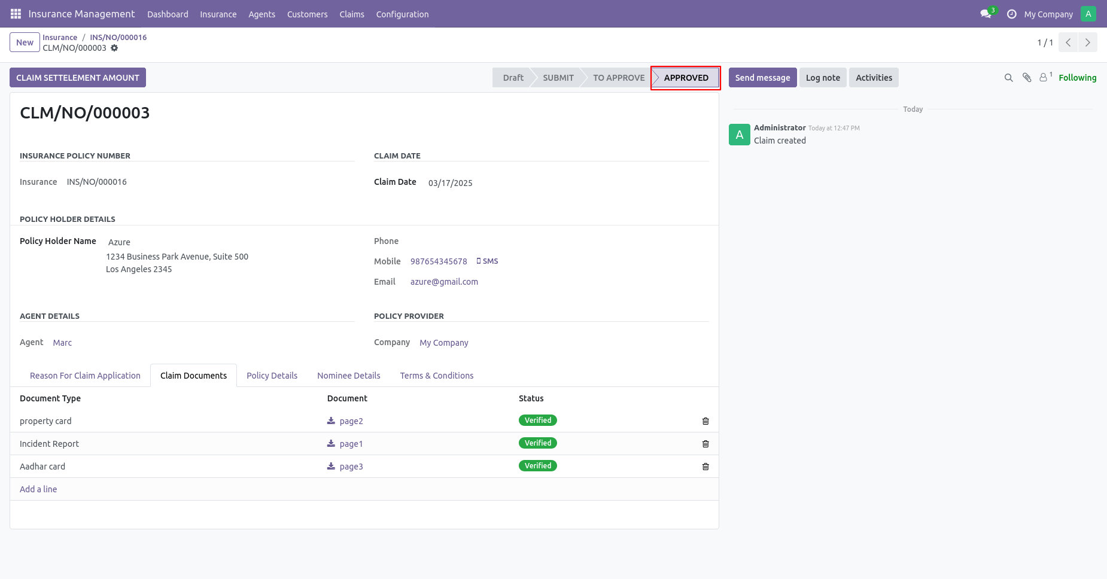Toggle the Following status
1107x579 pixels.
1077,78
